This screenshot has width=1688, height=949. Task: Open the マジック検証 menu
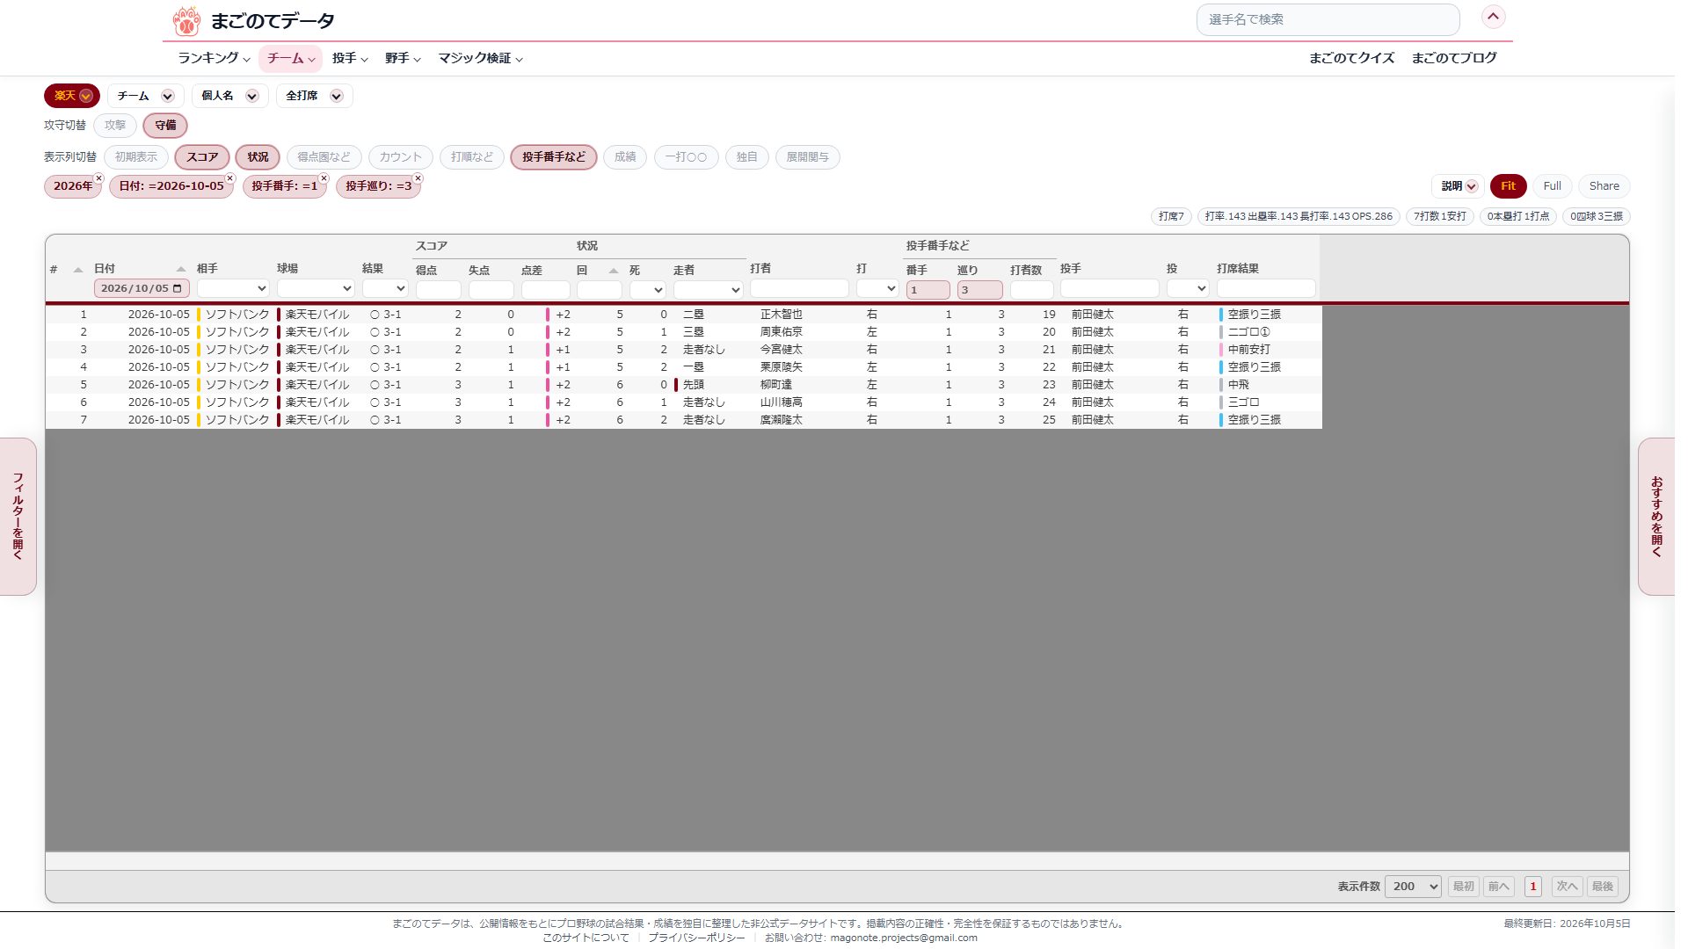point(481,58)
